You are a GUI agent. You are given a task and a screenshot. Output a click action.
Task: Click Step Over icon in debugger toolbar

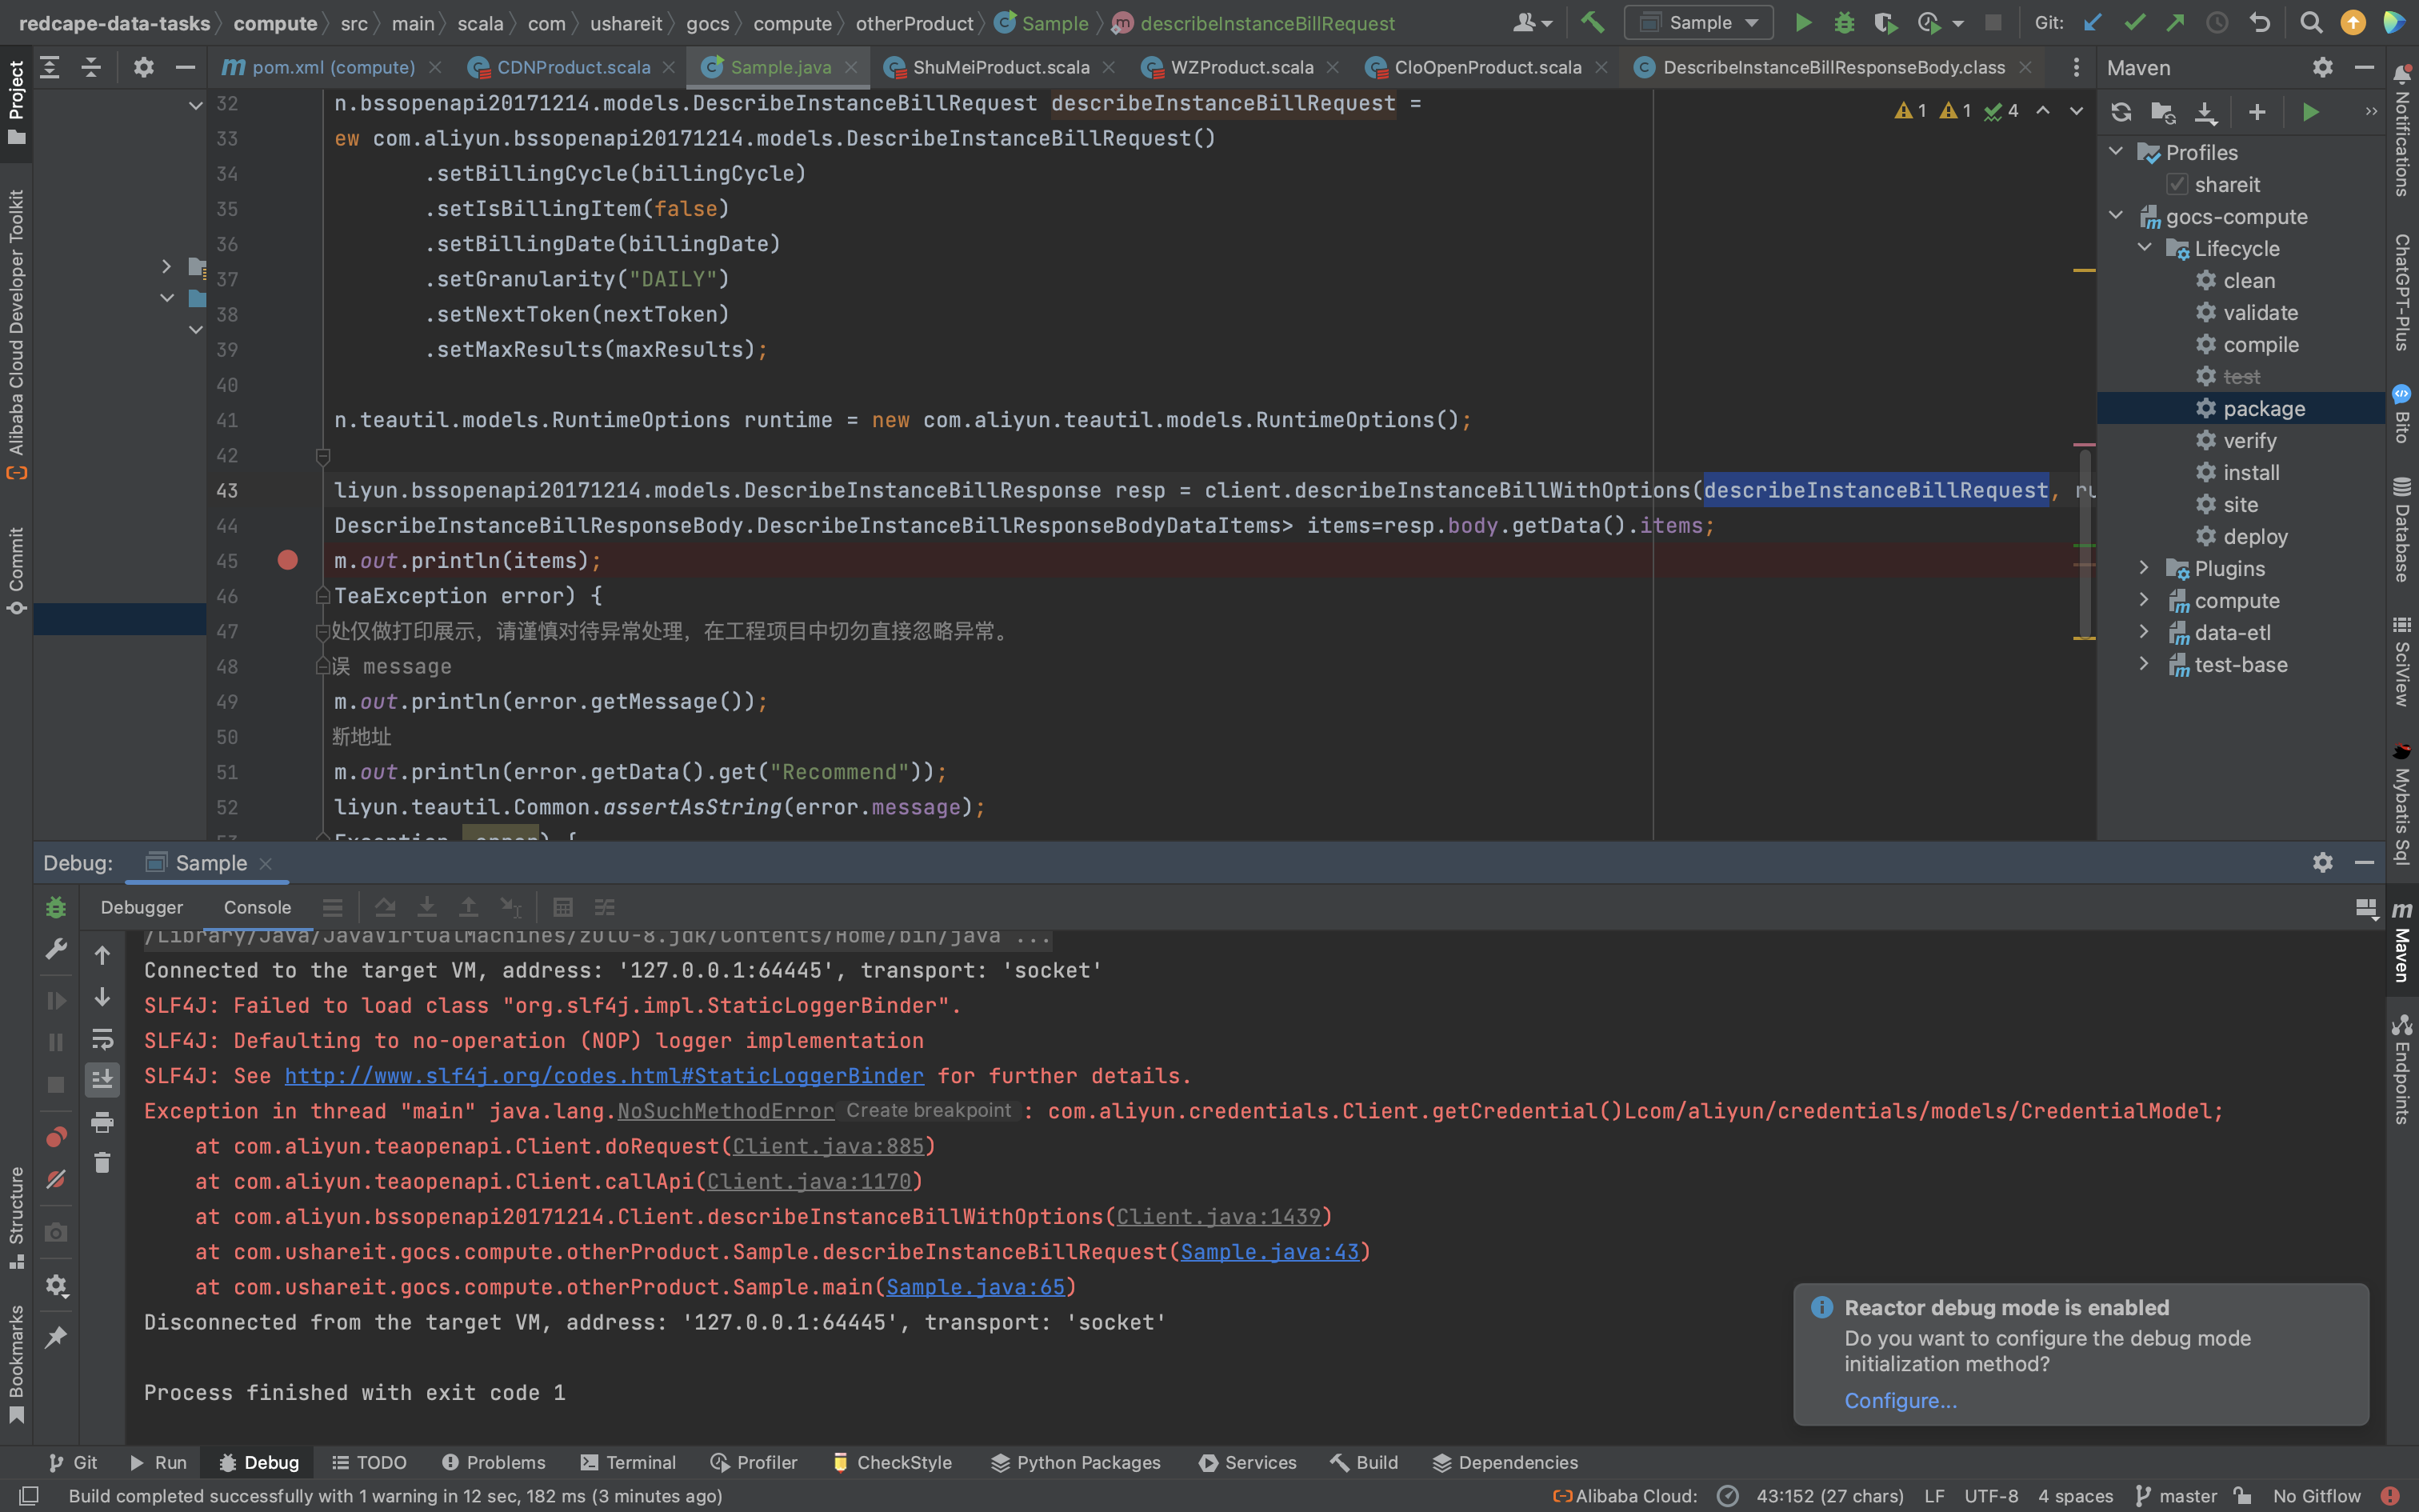[385, 908]
